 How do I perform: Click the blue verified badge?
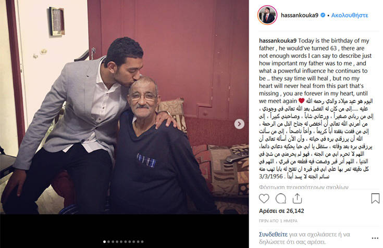coord(323,15)
